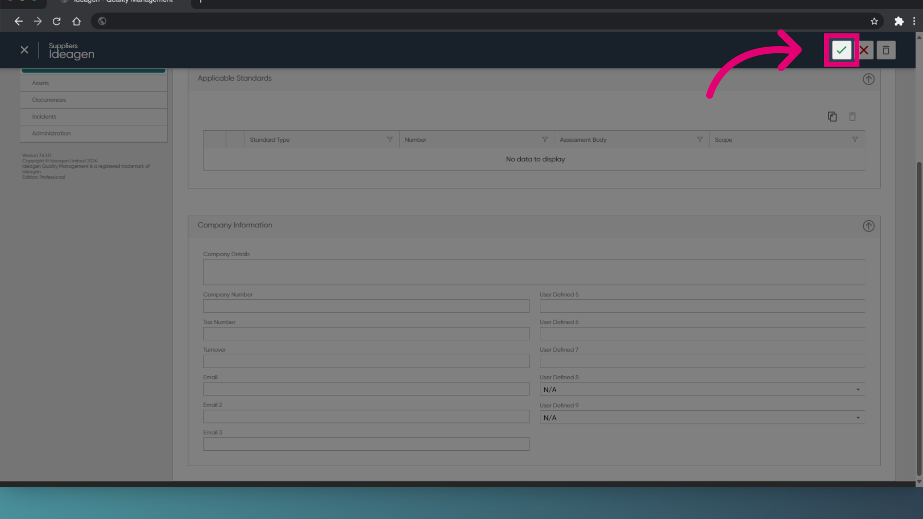Screen dimensions: 923x519
Task: Click the Company Number field
Action: [x=366, y=306]
